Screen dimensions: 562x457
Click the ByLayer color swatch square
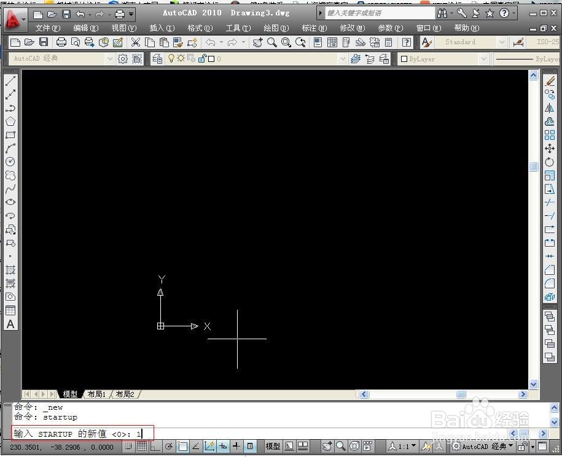(404, 59)
